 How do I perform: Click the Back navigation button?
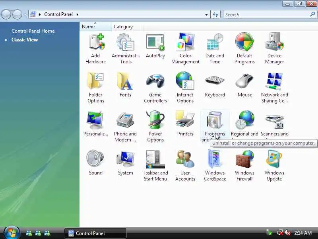pyautogui.click(x=6, y=14)
